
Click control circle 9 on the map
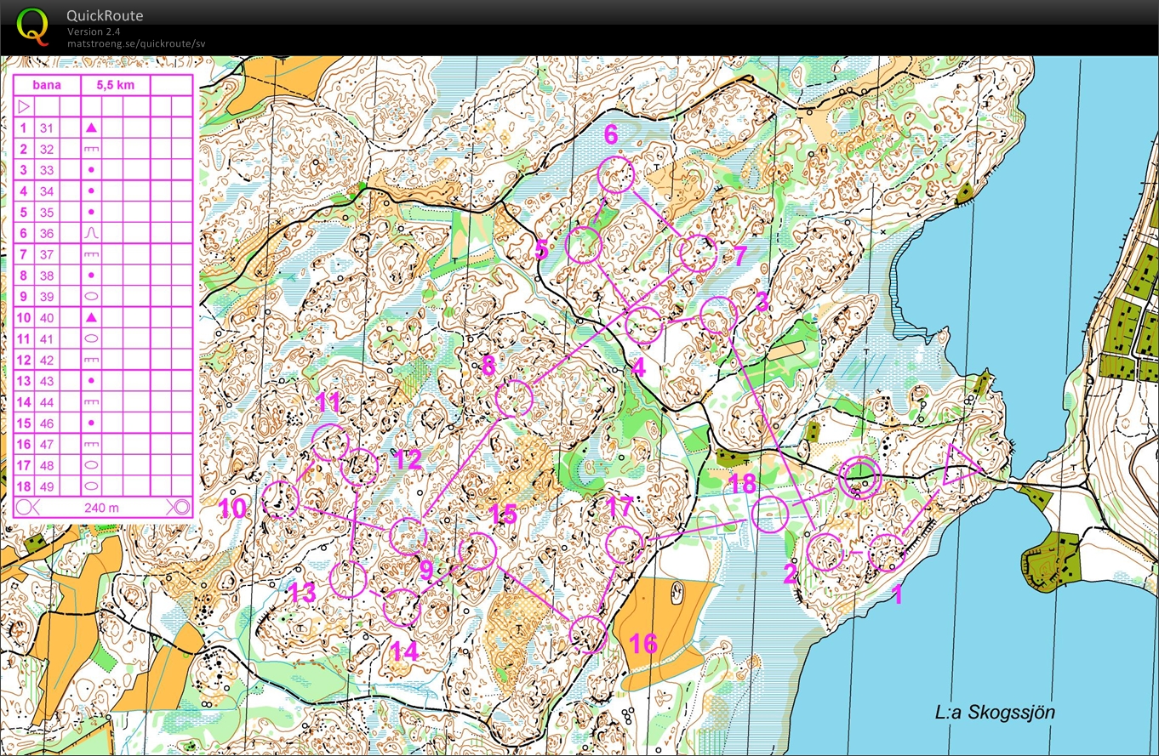click(x=408, y=537)
